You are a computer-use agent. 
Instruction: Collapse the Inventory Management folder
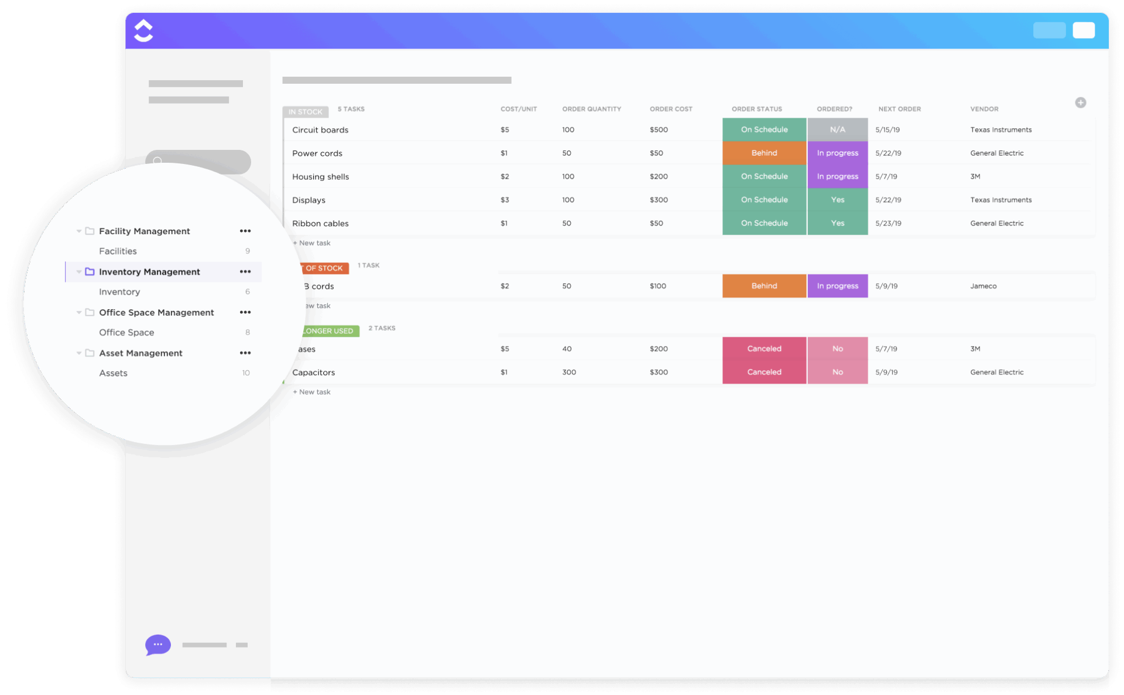tap(79, 271)
